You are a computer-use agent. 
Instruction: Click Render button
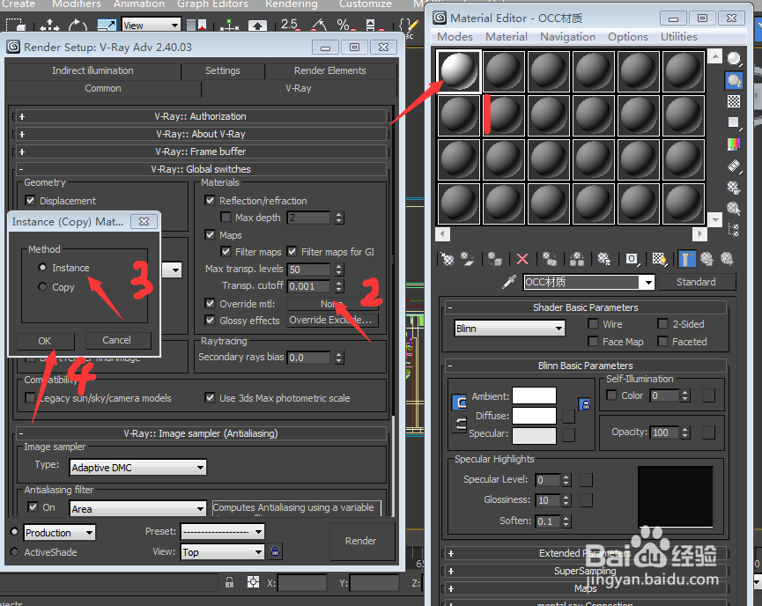pyautogui.click(x=361, y=541)
